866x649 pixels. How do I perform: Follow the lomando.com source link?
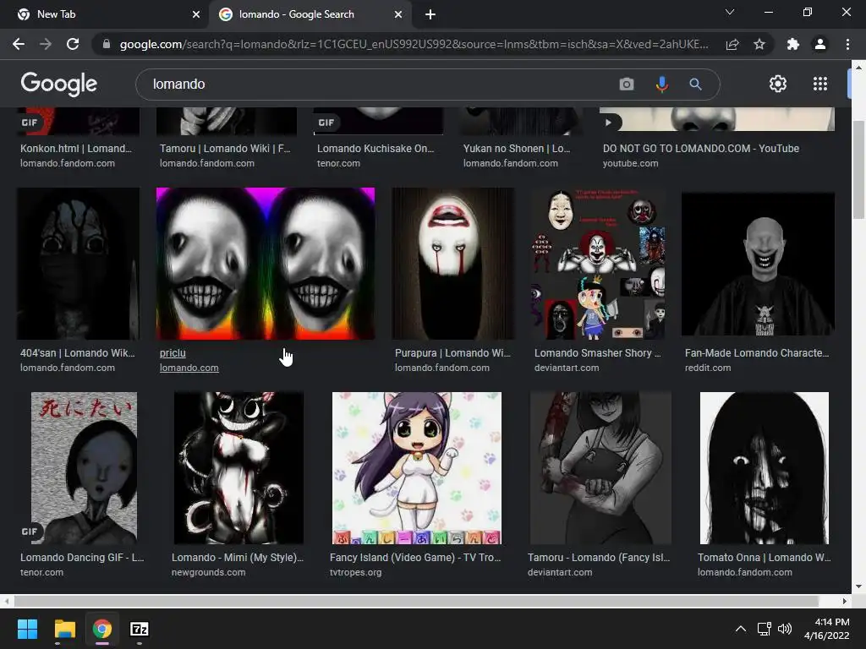[x=189, y=368]
